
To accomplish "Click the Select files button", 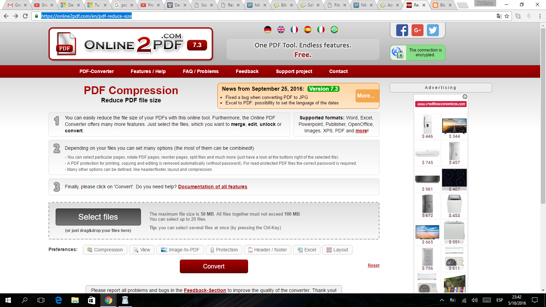I will (98, 217).
